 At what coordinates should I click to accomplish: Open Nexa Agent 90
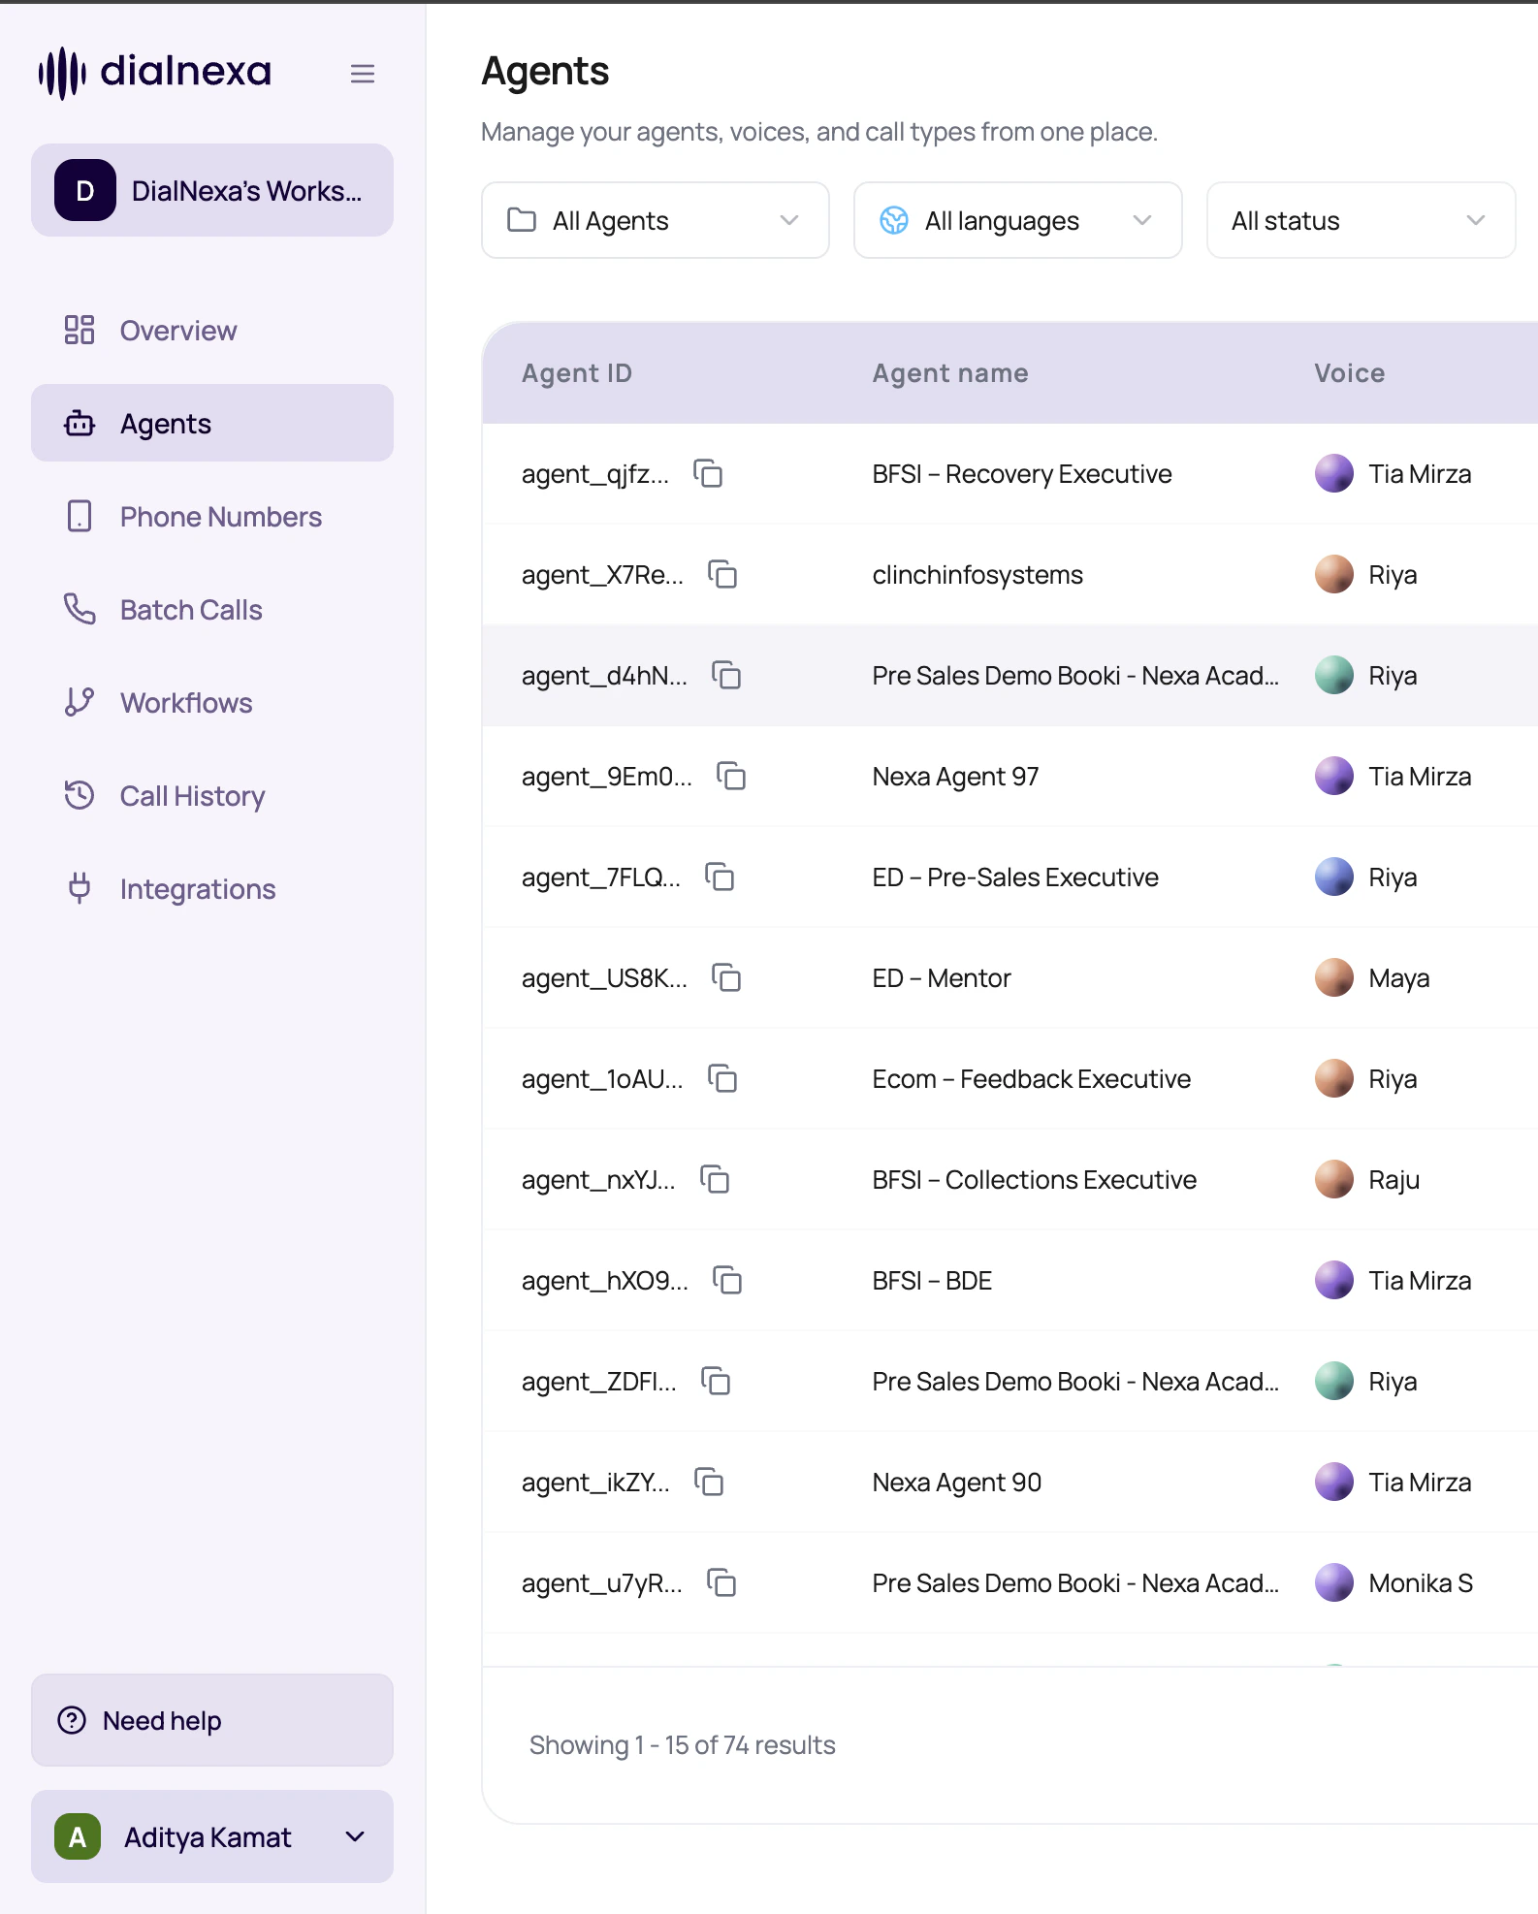(957, 1483)
